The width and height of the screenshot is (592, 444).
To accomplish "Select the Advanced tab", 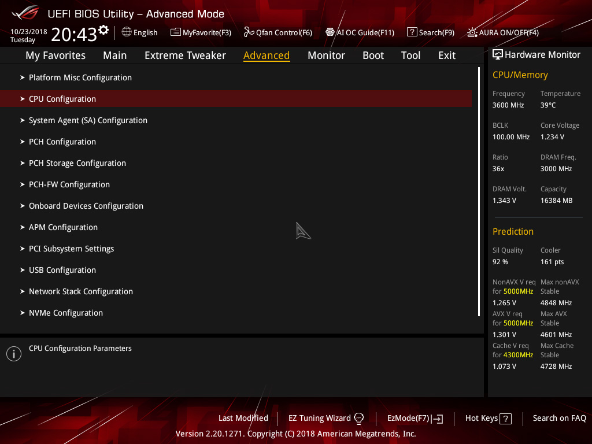I will [267, 55].
